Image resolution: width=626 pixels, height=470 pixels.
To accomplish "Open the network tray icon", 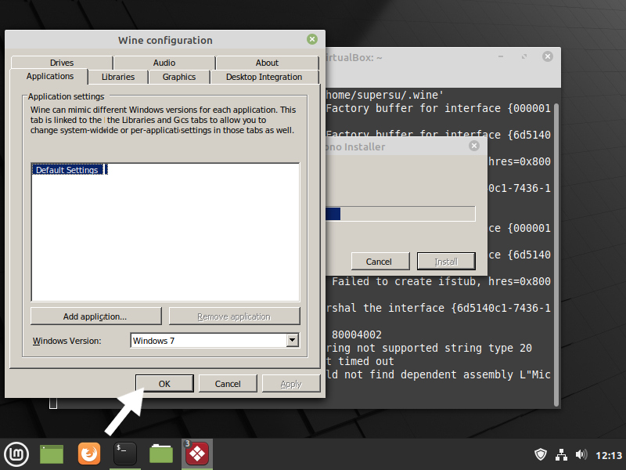I will (x=561, y=455).
